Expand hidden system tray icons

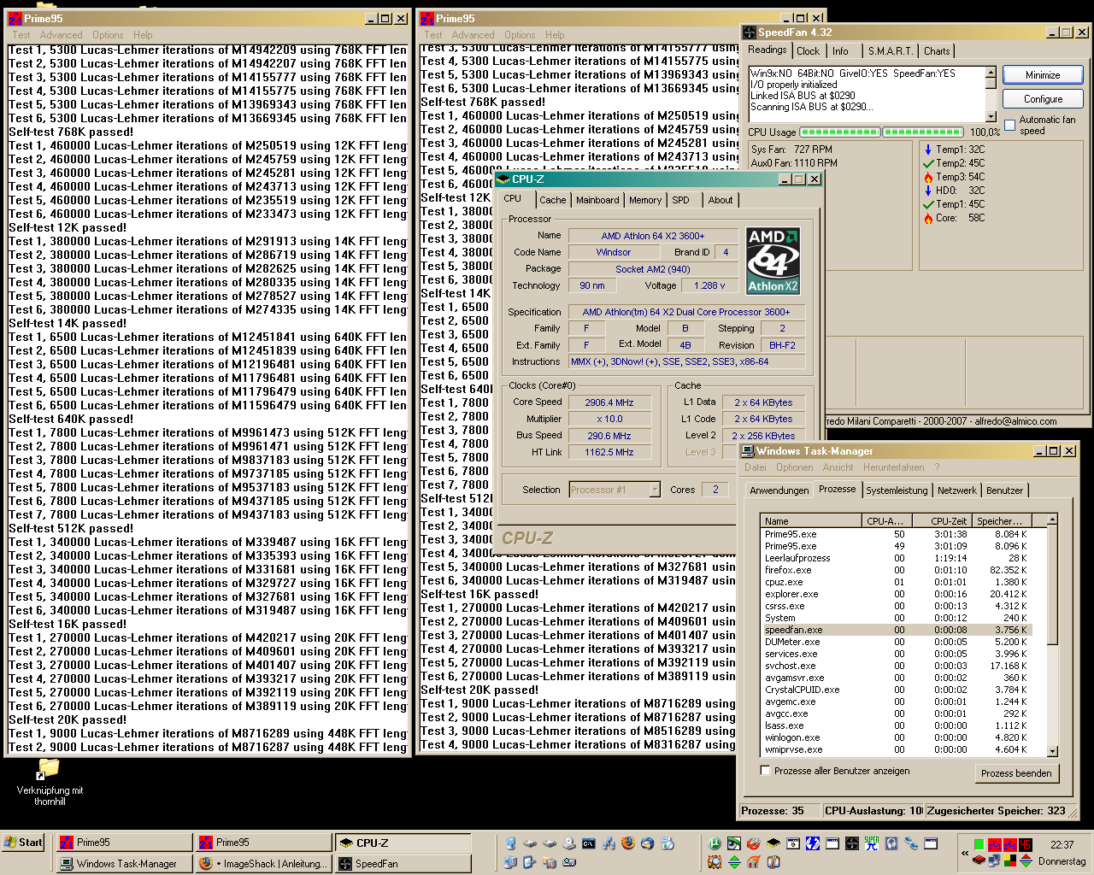pos(965,853)
